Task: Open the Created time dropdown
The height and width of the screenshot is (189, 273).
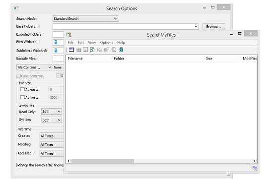Action: pyautogui.click(x=52, y=136)
